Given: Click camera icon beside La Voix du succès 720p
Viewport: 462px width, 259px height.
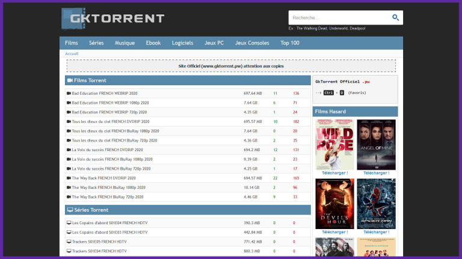Looking at the screenshot, I should [x=69, y=168].
